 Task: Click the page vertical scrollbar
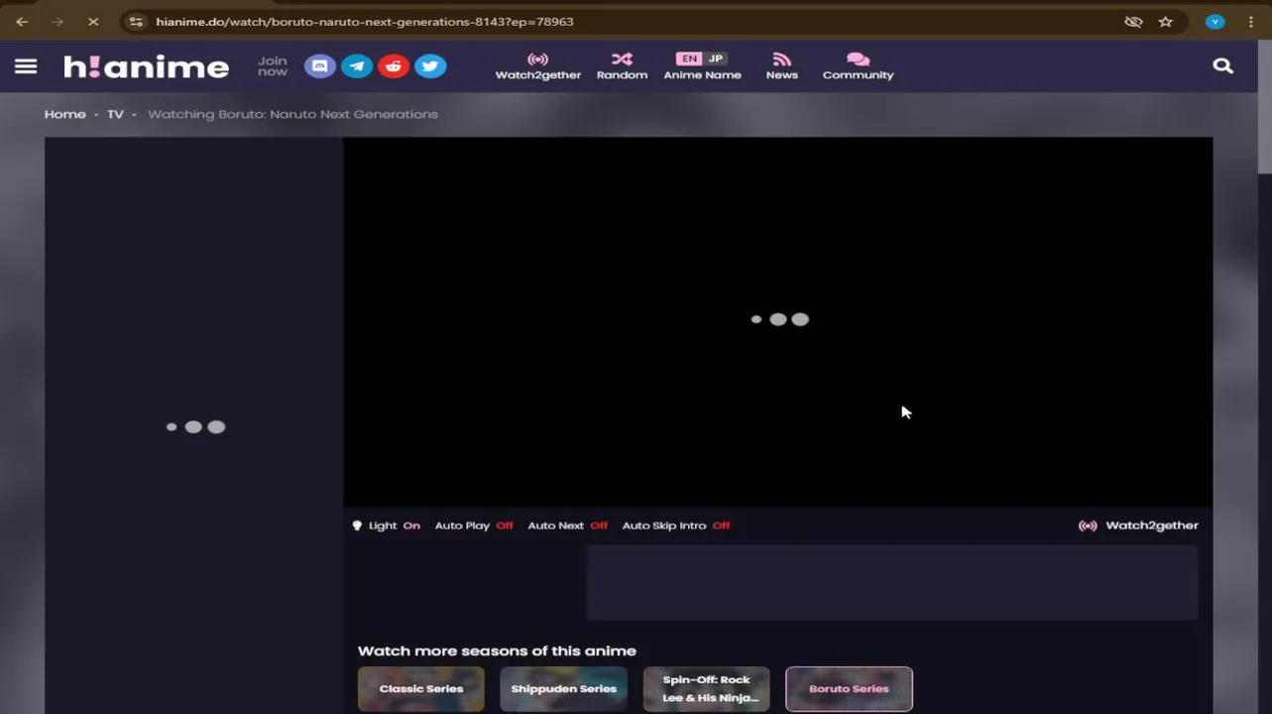tap(1265, 109)
